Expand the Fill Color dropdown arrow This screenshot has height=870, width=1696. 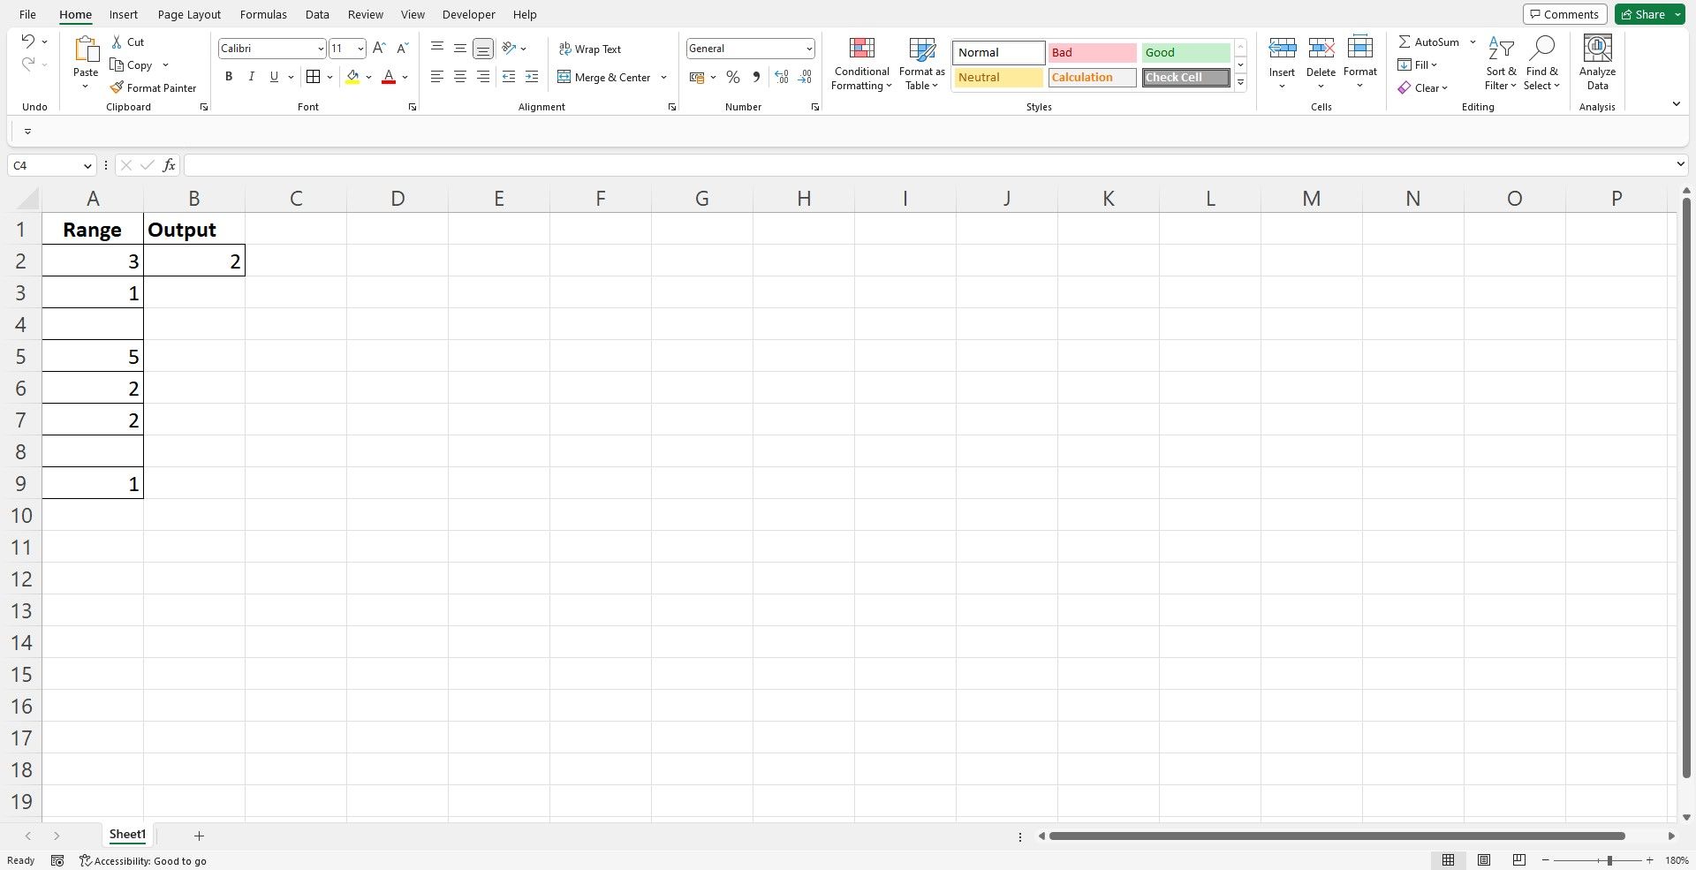[x=370, y=77]
